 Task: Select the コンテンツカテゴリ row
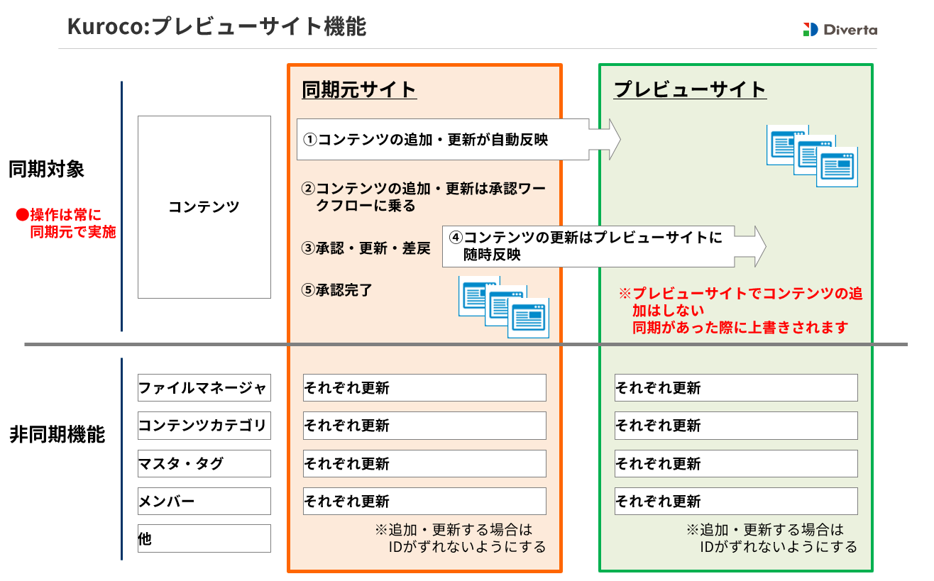coord(204,425)
